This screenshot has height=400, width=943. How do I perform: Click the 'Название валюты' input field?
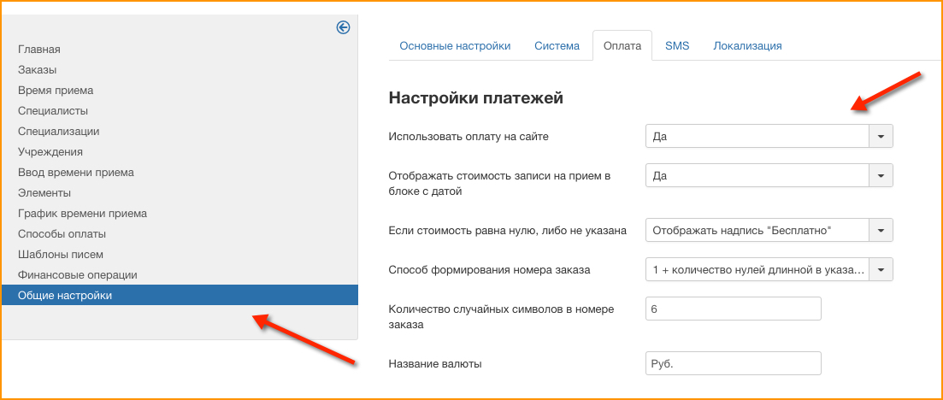733,363
